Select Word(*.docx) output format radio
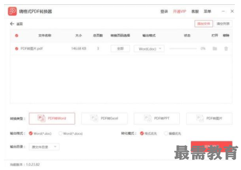The width and height of the screenshot is (241, 170). tap(60, 133)
